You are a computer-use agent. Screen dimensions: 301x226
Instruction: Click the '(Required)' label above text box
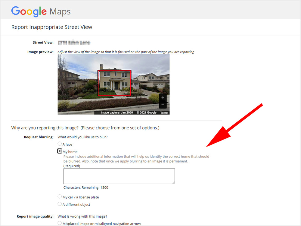pyautogui.click(x=72, y=166)
